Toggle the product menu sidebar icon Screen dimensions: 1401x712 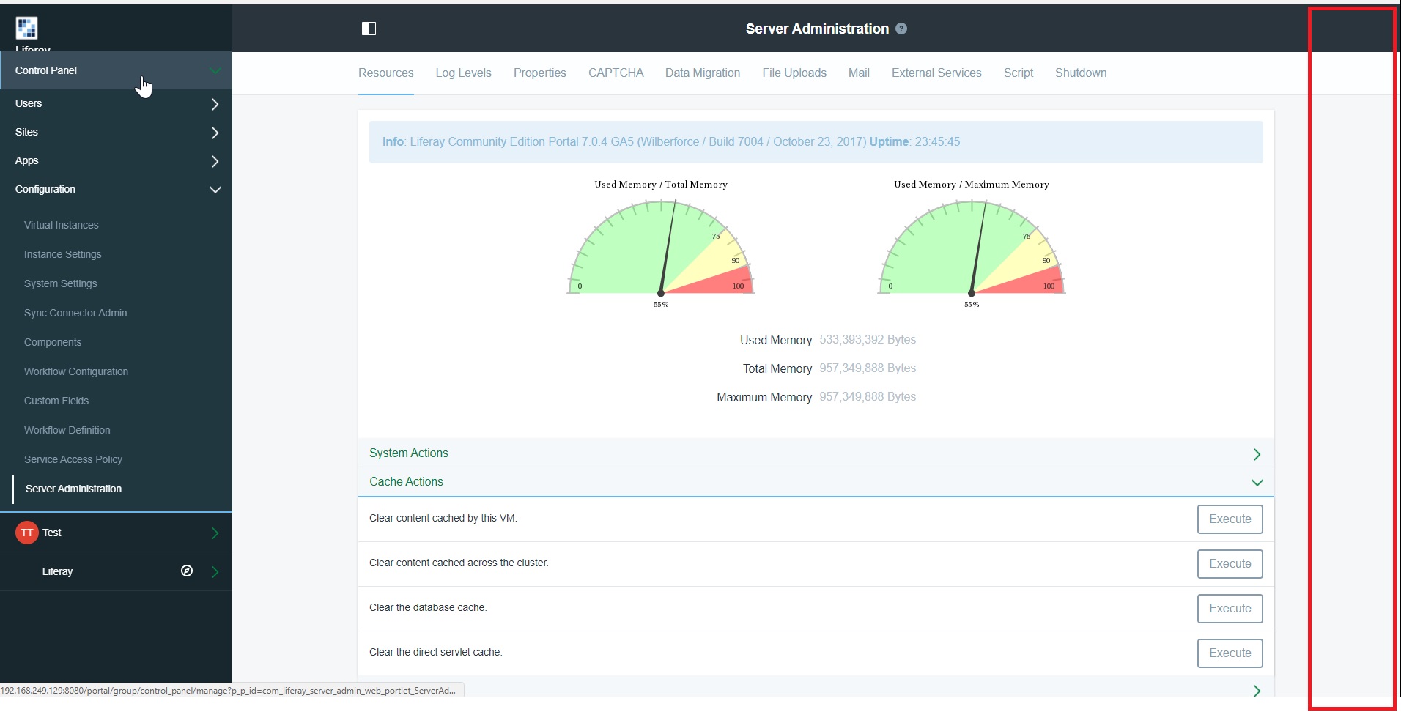pos(369,29)
